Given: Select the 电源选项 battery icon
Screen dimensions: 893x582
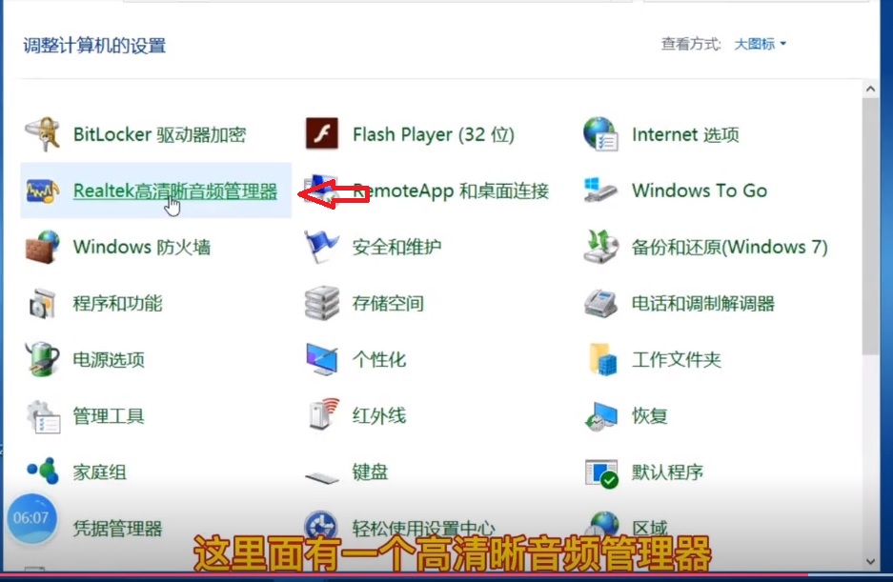Looking at the screenshot, I should point(42,360).
